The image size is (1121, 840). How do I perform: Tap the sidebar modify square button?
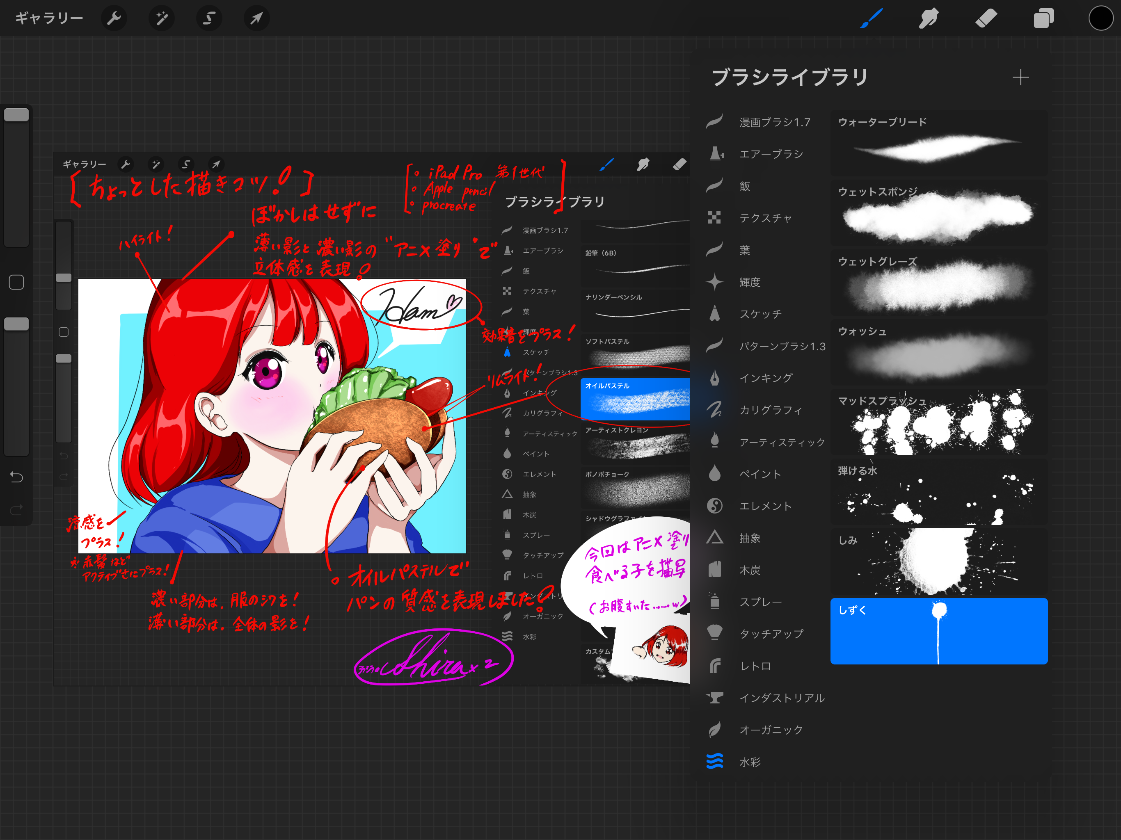(17, 282)
